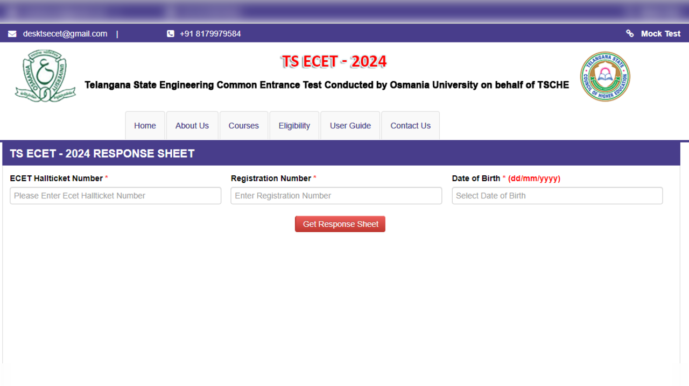Image resolution: width=689 pixels, height=386 pixels.
Task: Click the Mock Test link
Action: point(660,33)
